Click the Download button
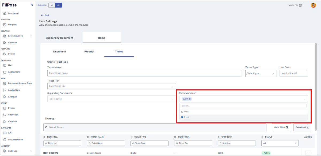Image resolution: width=321 pixels, height=156 pixels. point(303,127)
